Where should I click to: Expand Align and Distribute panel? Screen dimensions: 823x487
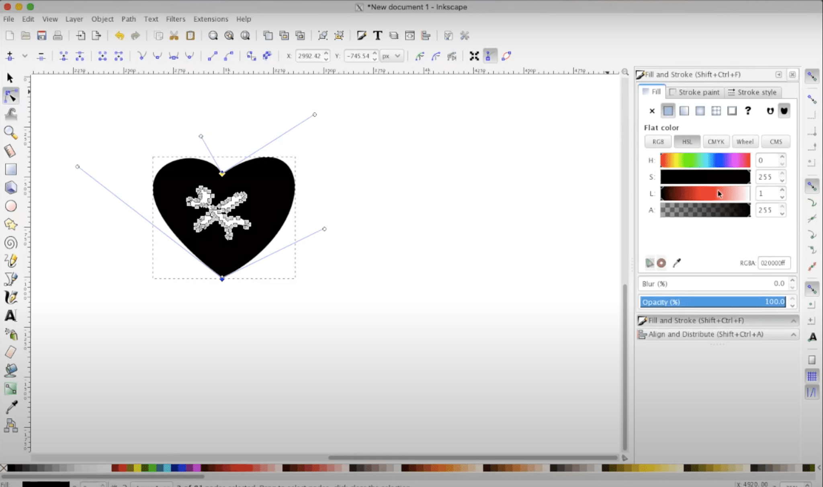[x=705, y=334]
